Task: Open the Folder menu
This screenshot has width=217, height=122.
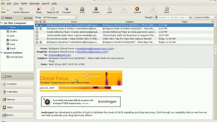Action: (x=24, y=3)
